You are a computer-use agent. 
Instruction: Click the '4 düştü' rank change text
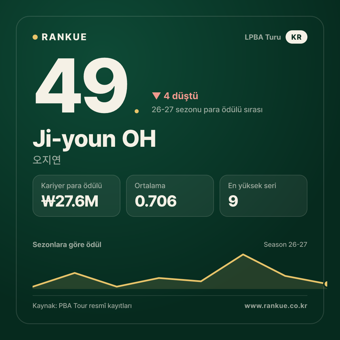tap(181, 96)
